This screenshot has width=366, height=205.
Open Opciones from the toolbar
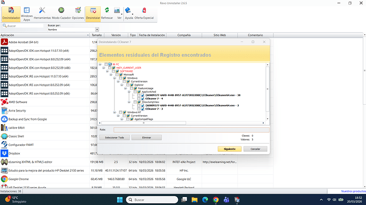pyautogui.click(x=78, y=14)
